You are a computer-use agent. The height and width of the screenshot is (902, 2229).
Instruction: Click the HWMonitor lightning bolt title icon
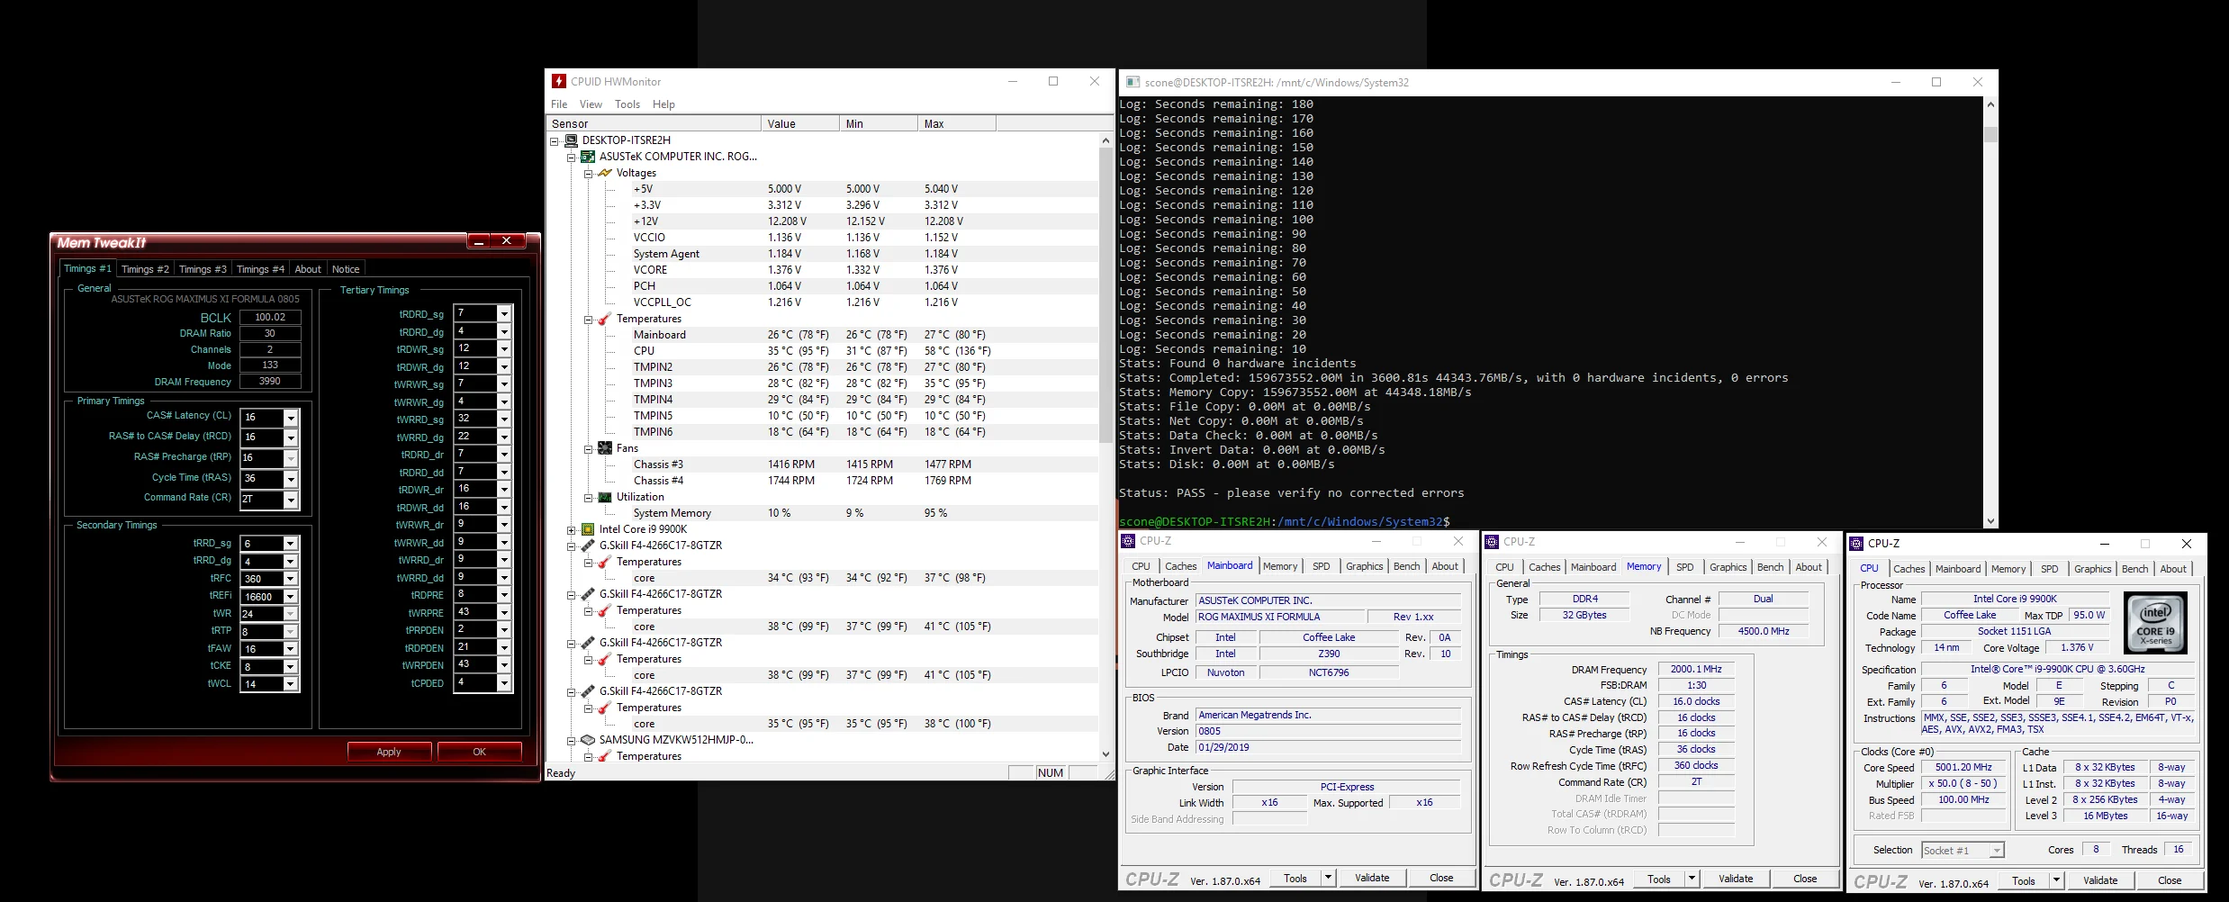point(559,81)
